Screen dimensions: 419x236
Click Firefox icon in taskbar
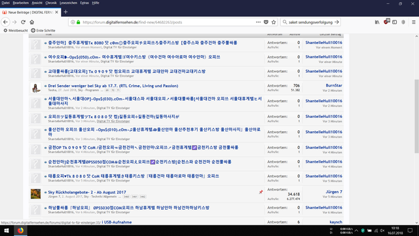20,230
